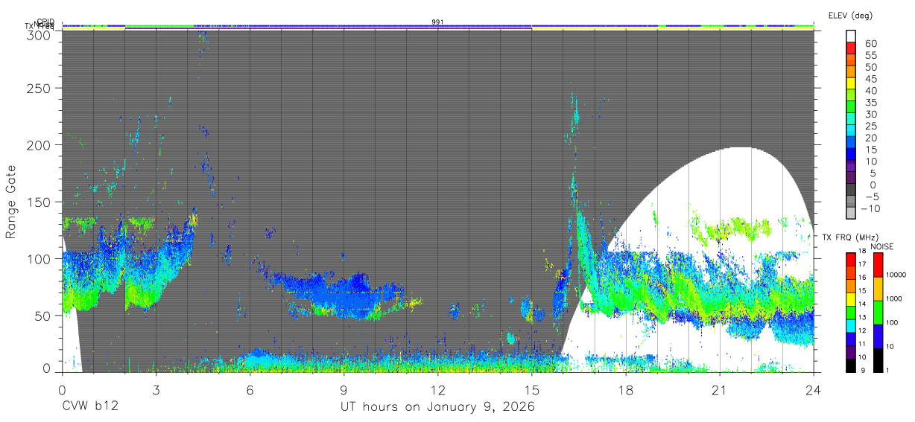
Task: Pick the cyan 25–30 degree elevation swatch
Action: coord(851,120)
